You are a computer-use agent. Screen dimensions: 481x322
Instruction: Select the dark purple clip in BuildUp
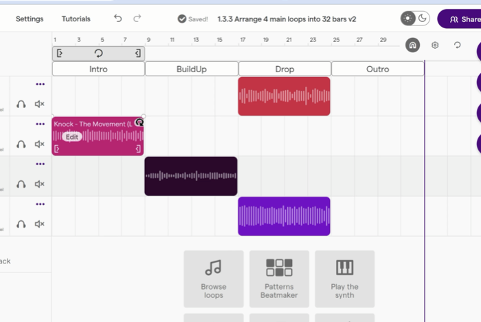(x=191, y=176)
